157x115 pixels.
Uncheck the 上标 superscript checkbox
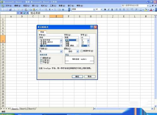41,60
